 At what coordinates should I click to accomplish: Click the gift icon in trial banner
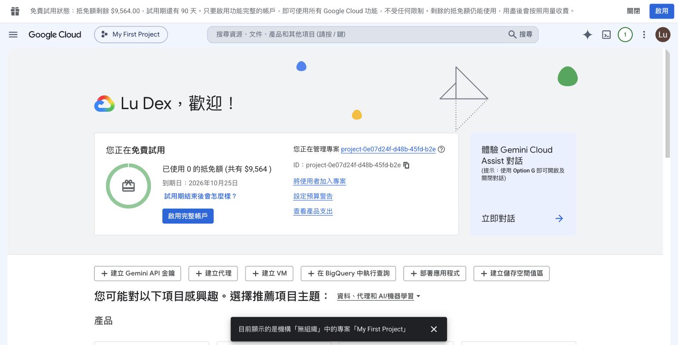15,11
